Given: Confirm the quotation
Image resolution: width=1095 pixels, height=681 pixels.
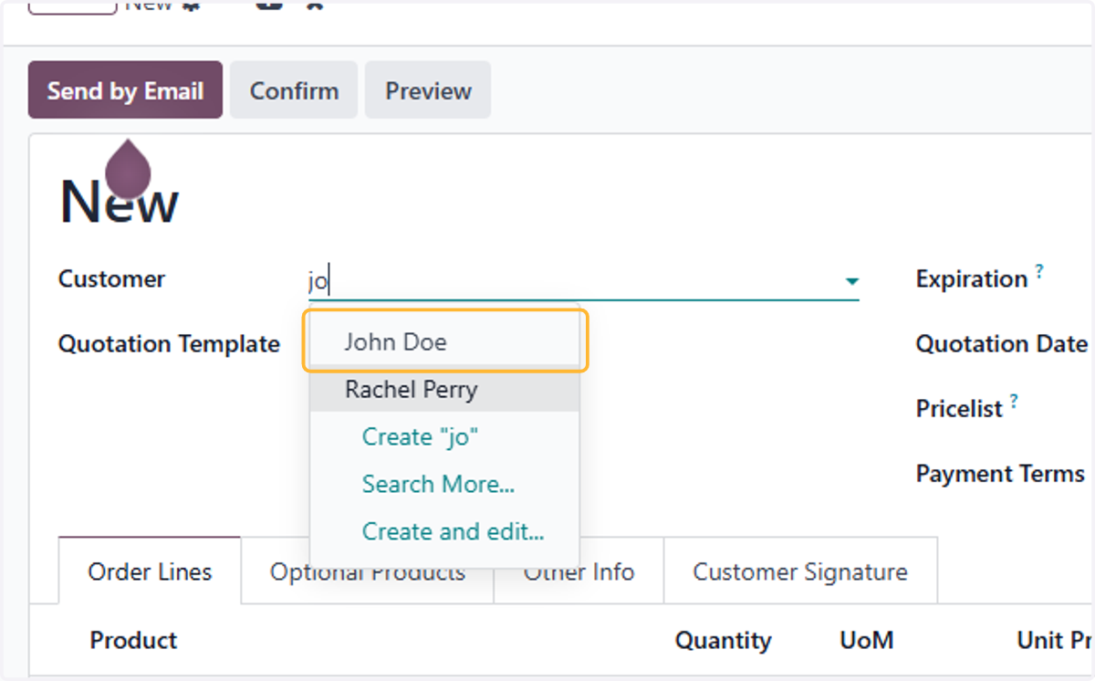Looking at the screenshot, I should (294, 90).
